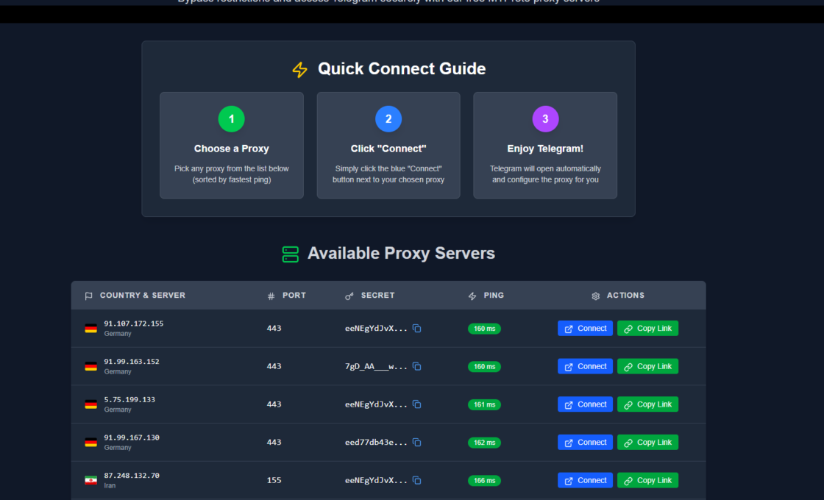This screenshot has height=500, width=824.
Task: Click gear icon in Actions header
Action: (x=595, y=296)
